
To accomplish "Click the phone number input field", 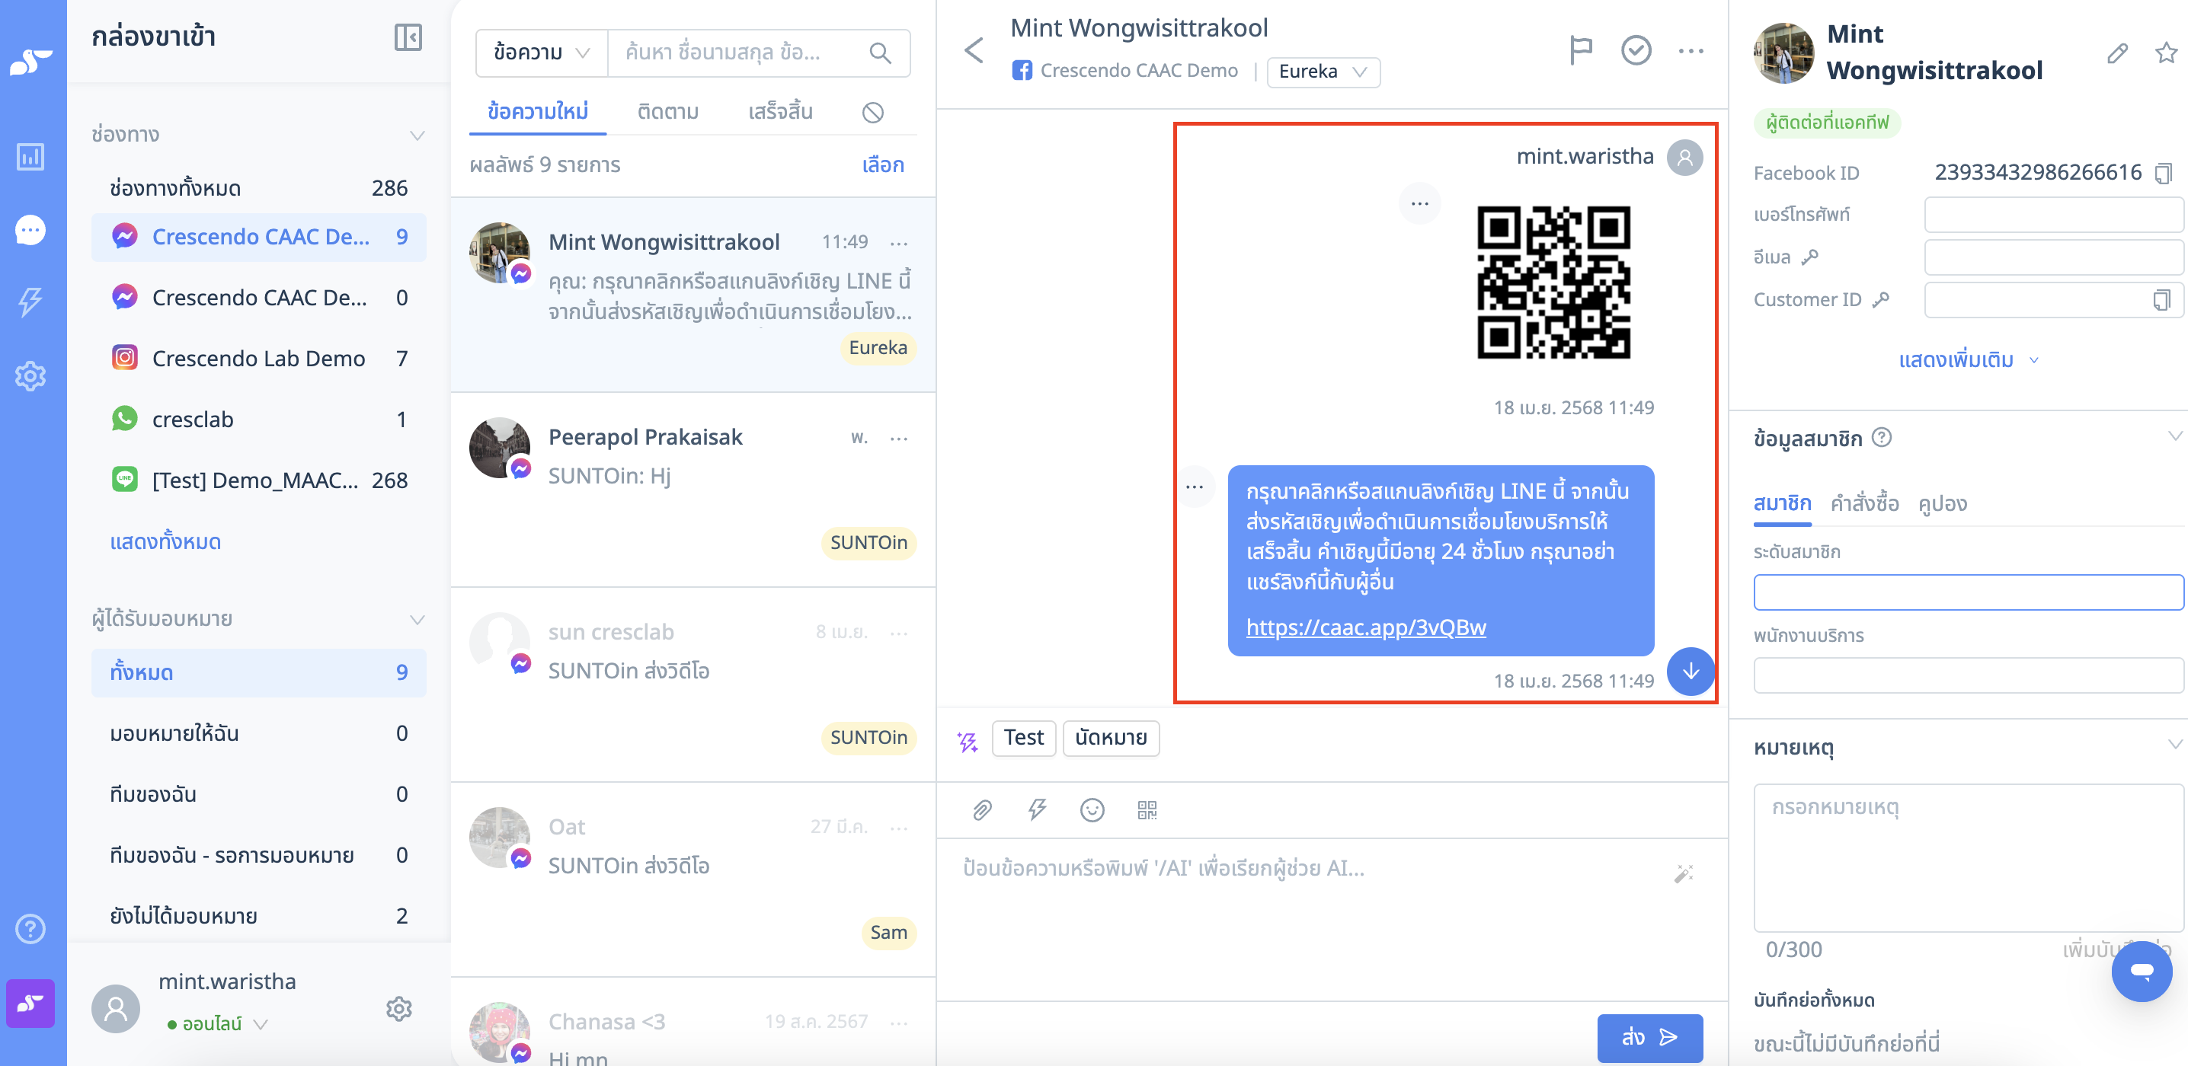I will point(2053,215).
